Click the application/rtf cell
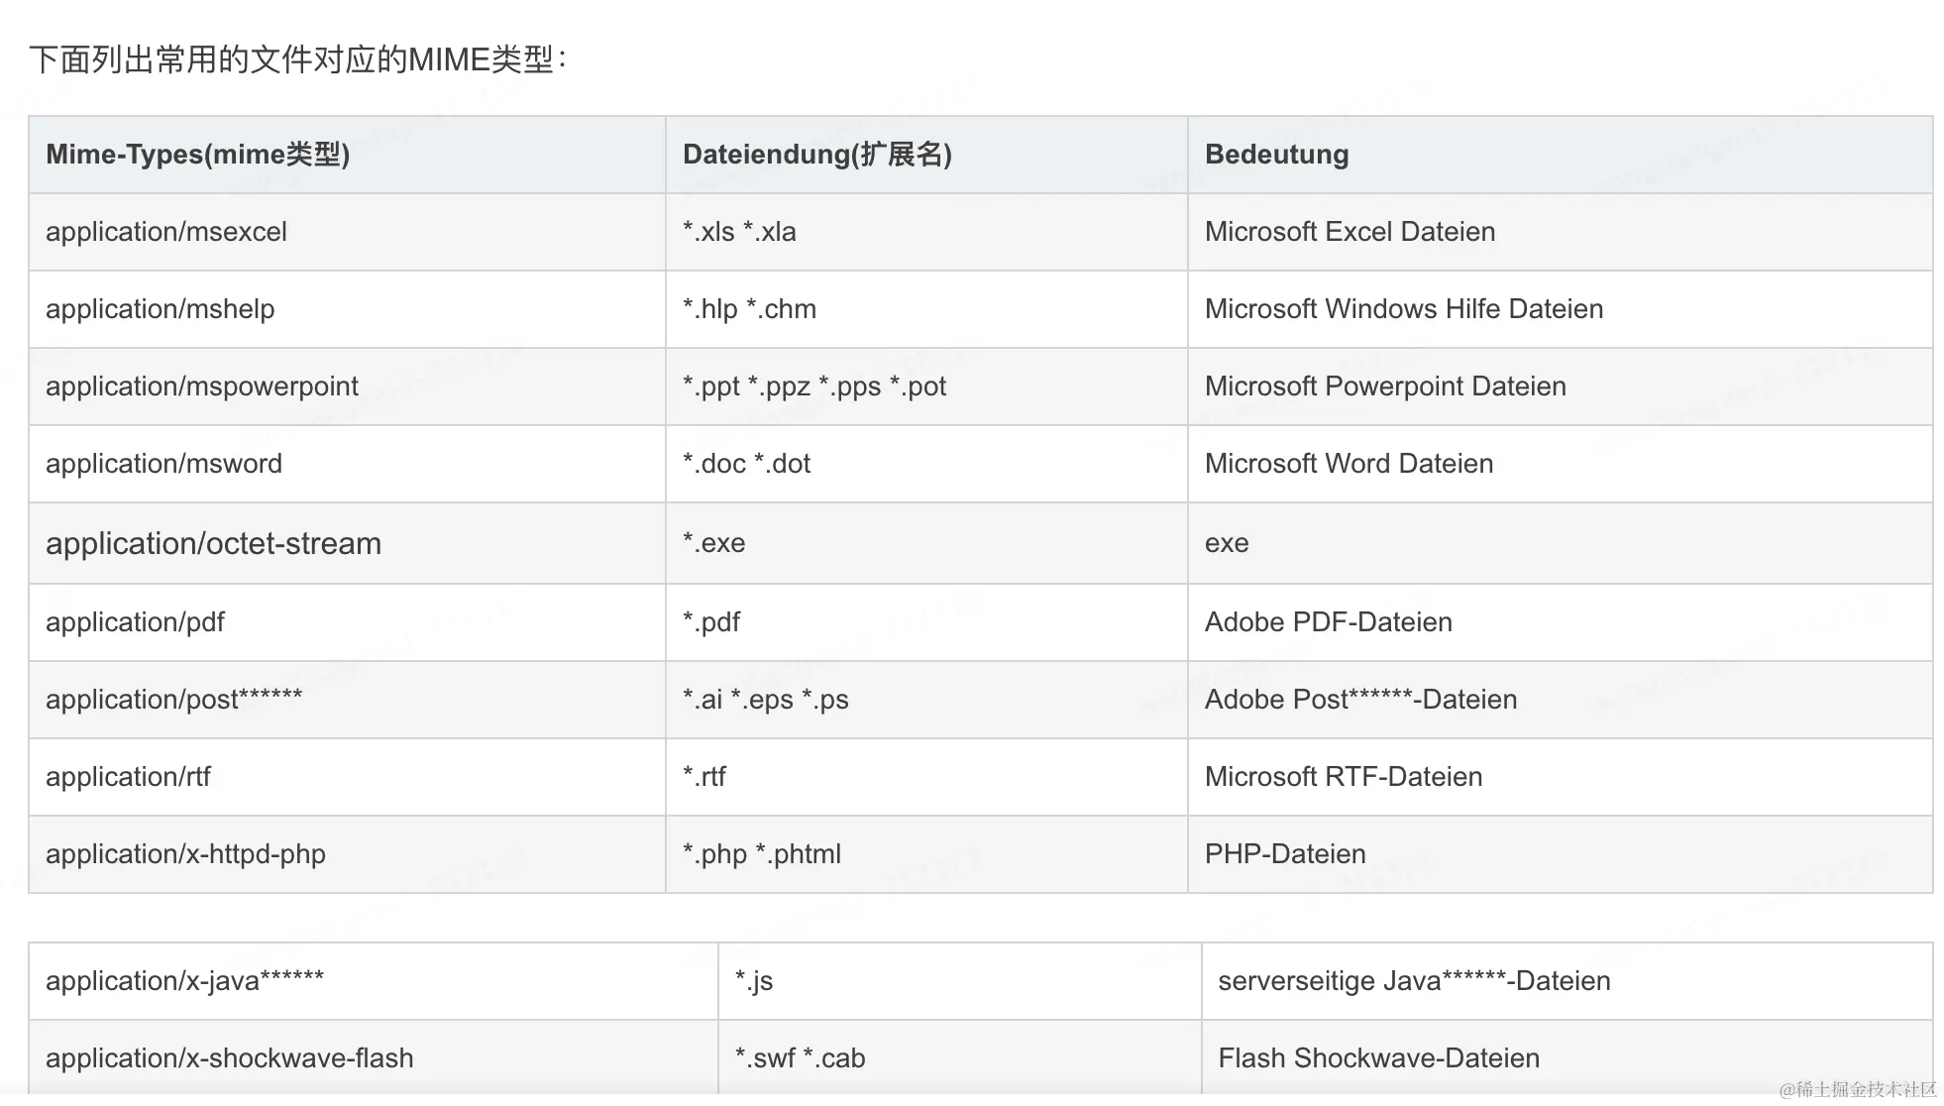 coord(129,777)
